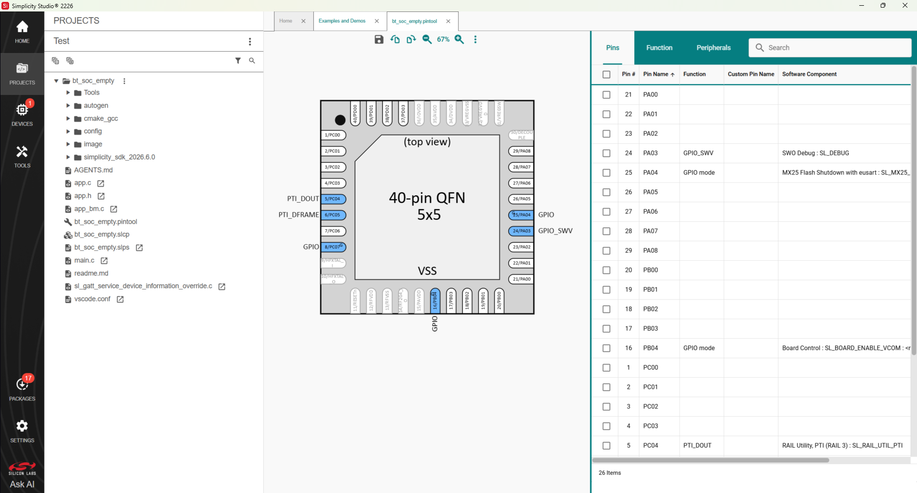Expand the config folder

(68, 131)
